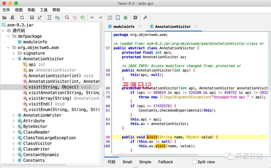Click the save all floppy disk icon
The height and width of the screenshot is (168, 271).
32,17
